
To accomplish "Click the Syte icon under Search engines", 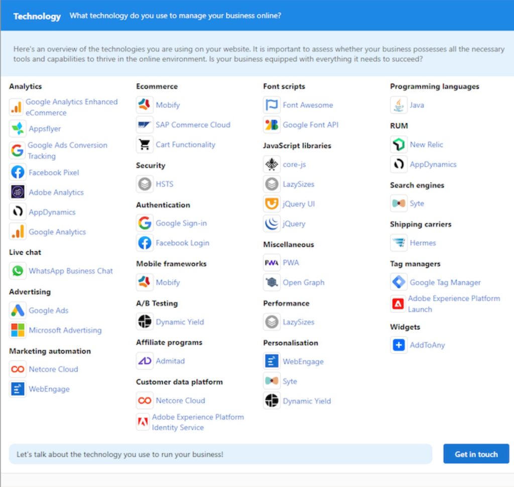I will [399, 204].
